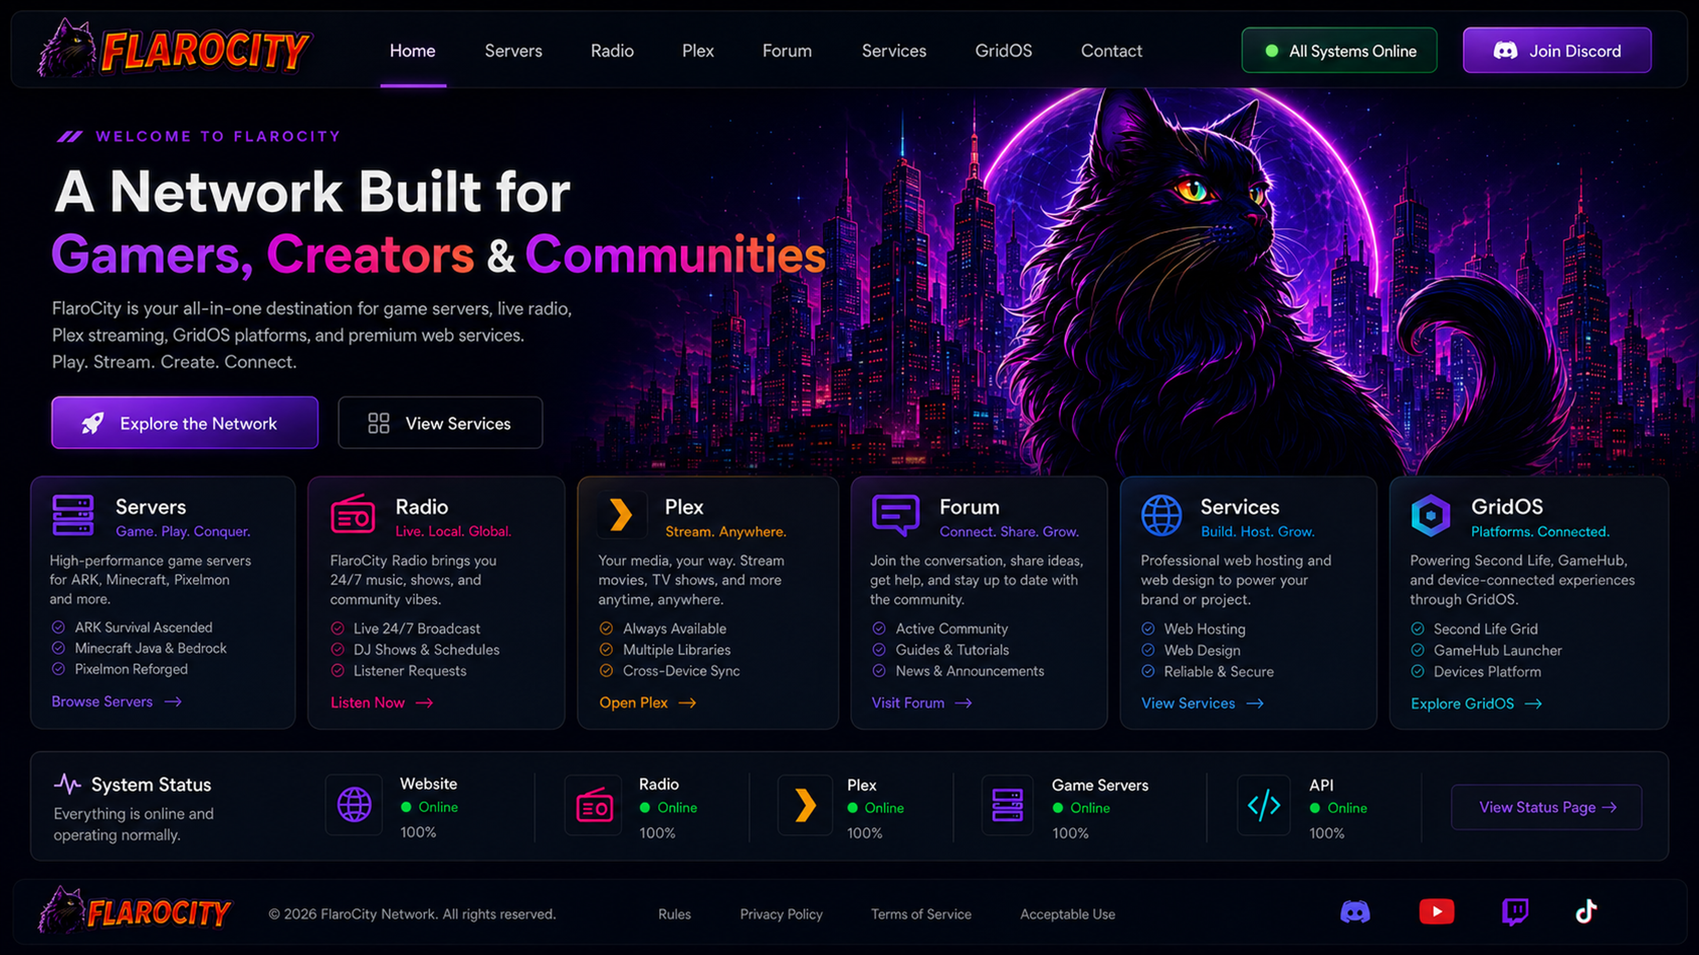Follow the Browse Servers link
Image resolution: width=1699 pixels, height=955 pixels.
coord(116,702)
